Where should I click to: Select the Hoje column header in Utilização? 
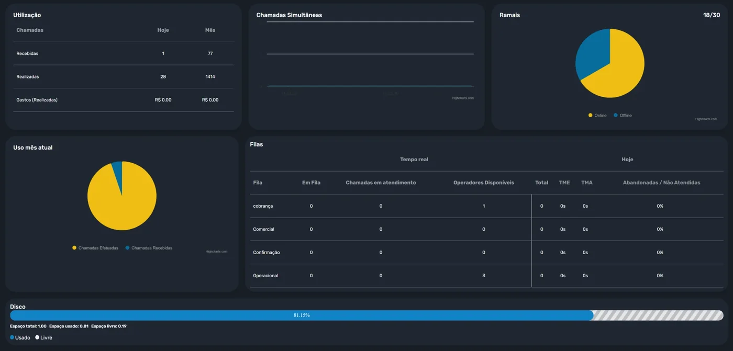[x=163, y=30]
